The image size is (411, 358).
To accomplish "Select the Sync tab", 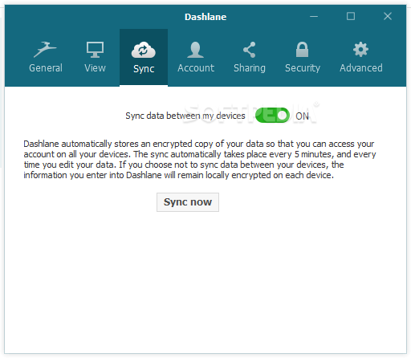I will (x=144, y=58).
